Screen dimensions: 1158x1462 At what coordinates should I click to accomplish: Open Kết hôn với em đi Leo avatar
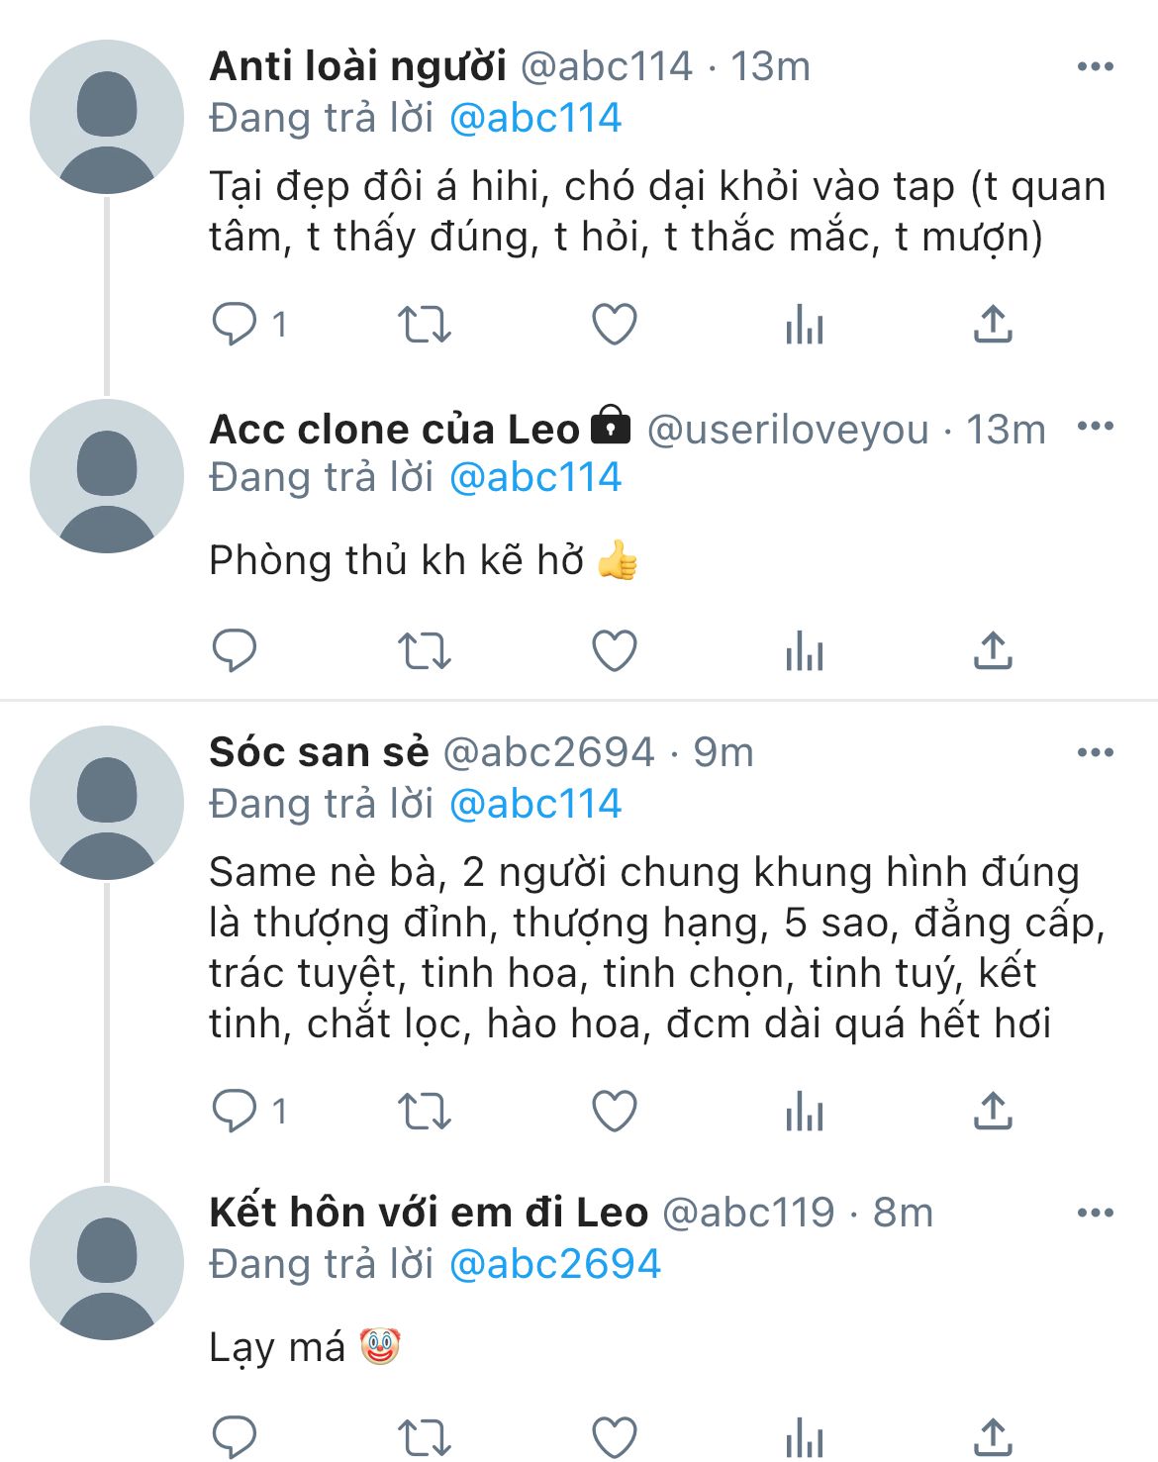(107, 1263)
